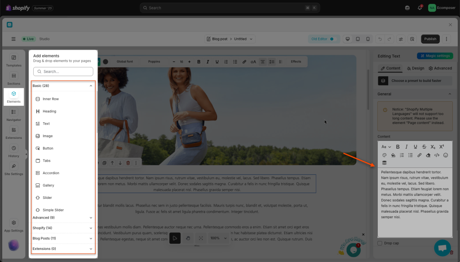The image size is (460, 262).
Task: Clear formatting with eraser icon
Action: tap(428, 155)
